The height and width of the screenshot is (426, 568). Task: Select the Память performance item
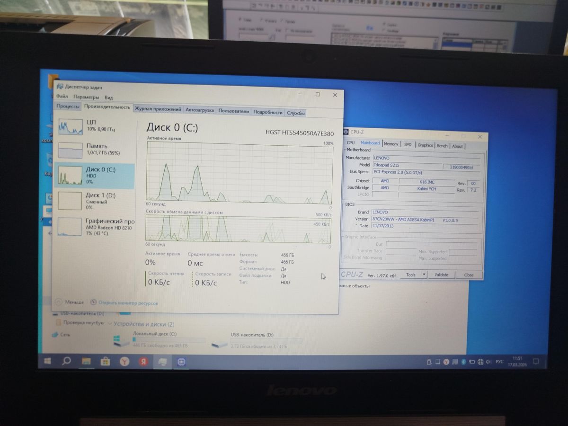coord(94,150)
